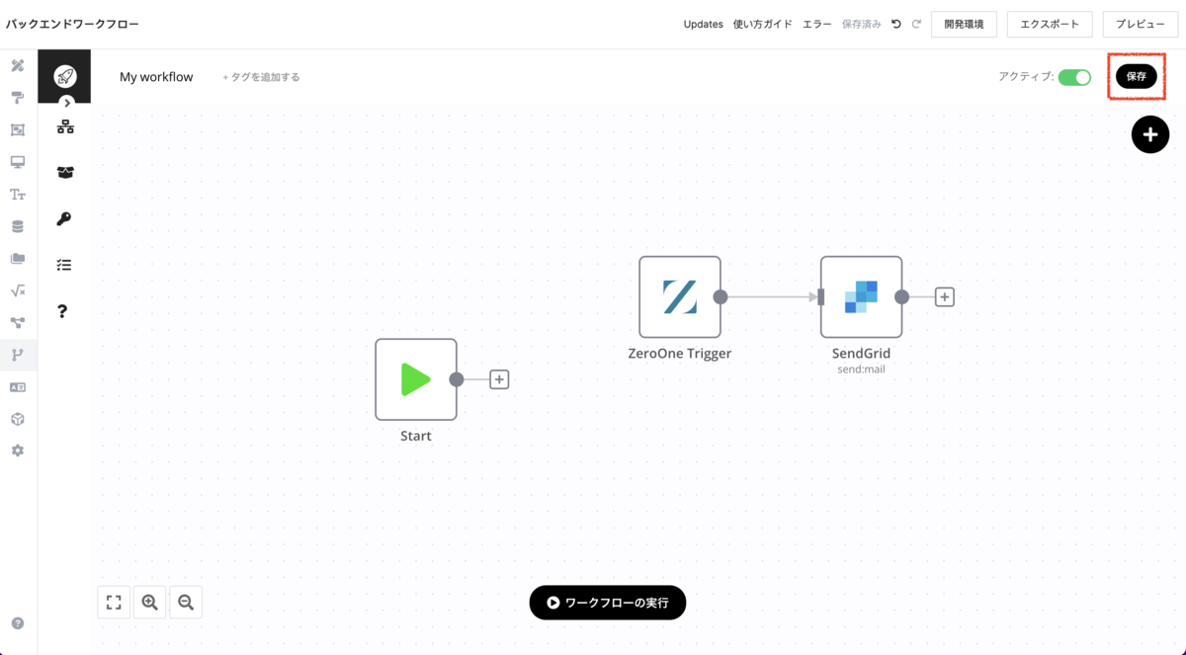Open the node diagram sidebar icon

[x=18, y=323]
